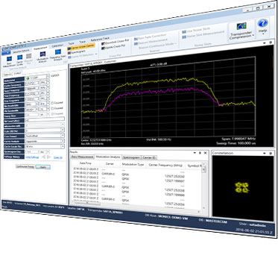The width and height of the screenshot is (278, 270).
Task: Launch the Modulation Analysis ribbon icon
Action: (x=42, y=57)
